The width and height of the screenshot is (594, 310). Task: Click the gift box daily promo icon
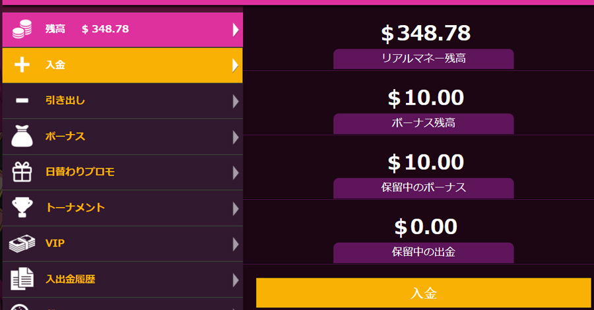(x=22, y=172)
